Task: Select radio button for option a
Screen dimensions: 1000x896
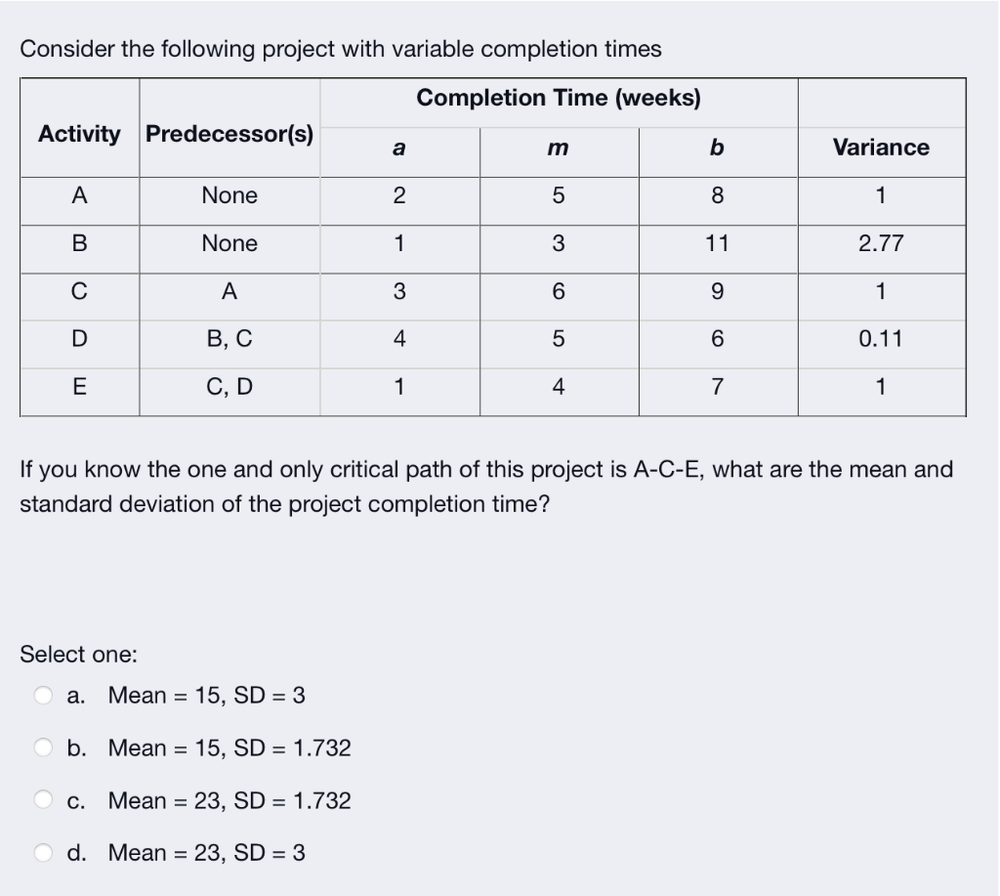Action: 41,695
